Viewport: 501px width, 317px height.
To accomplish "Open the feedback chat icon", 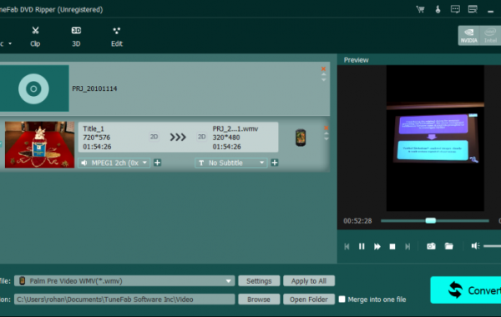I will [455, 9].
